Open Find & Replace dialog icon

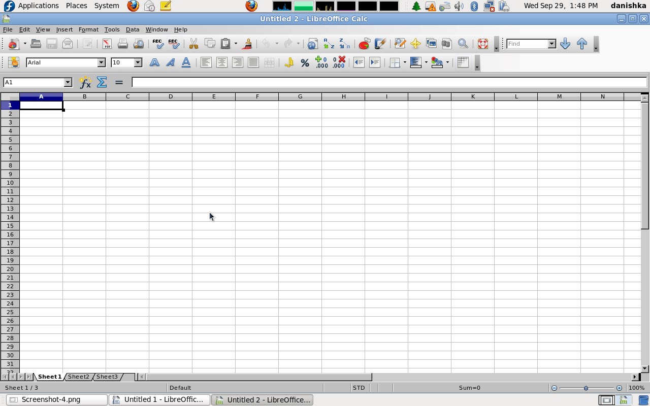click(400, 44)
